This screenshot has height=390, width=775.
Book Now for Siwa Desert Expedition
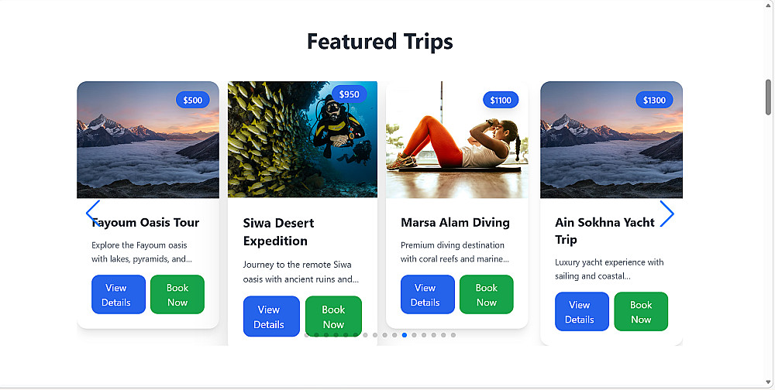coord(333,316)
